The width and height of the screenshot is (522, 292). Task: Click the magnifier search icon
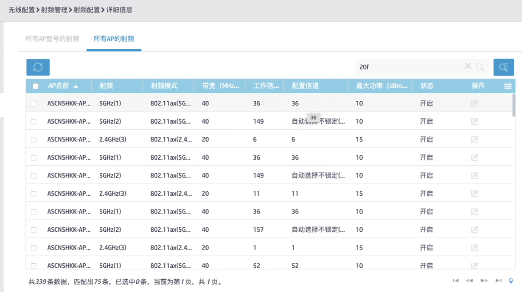[x=480, y=67]
